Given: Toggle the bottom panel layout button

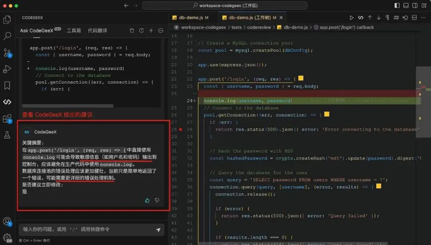Looking at the screenshot, I should tap(406, 6).
